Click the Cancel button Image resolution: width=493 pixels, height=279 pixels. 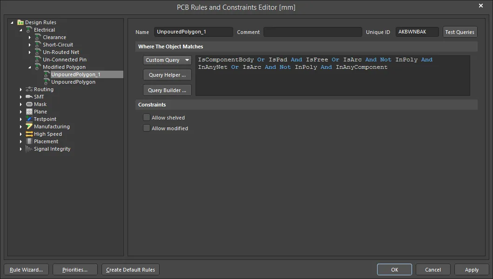click(x=433, y=270)
